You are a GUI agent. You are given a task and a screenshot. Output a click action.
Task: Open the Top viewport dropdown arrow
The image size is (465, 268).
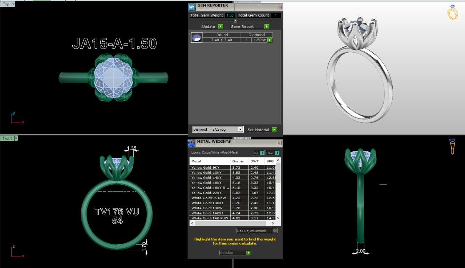13,4
